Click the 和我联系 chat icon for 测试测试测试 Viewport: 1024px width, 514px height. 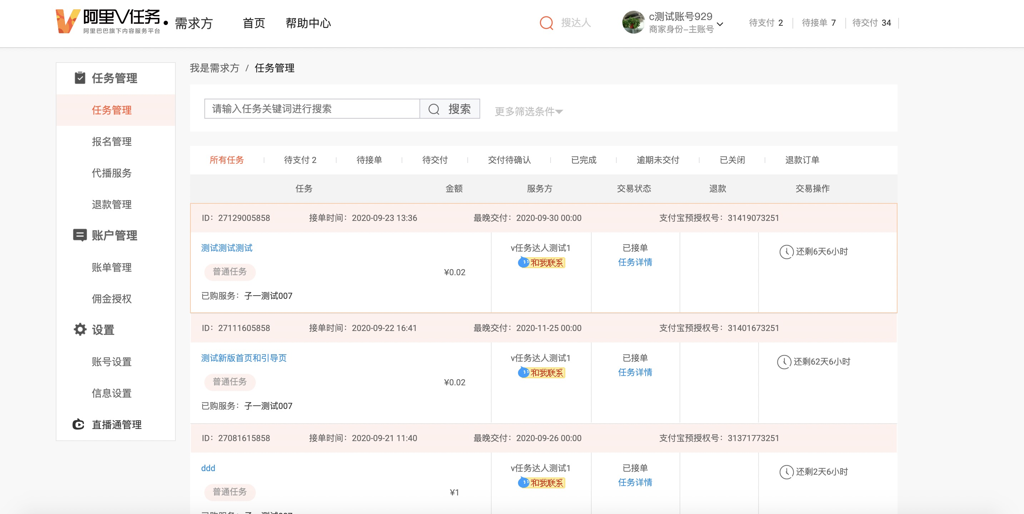tap(523, 262)
